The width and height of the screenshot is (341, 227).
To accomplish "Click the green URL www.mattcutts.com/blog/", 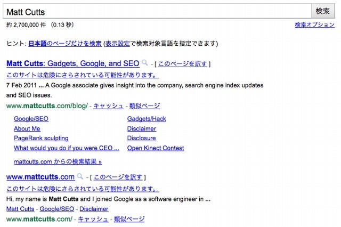I will click(x=47, y=106).
